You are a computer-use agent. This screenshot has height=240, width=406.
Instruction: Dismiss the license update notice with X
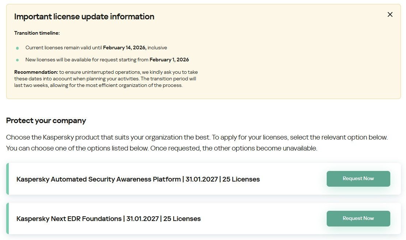tap(390, 15)
